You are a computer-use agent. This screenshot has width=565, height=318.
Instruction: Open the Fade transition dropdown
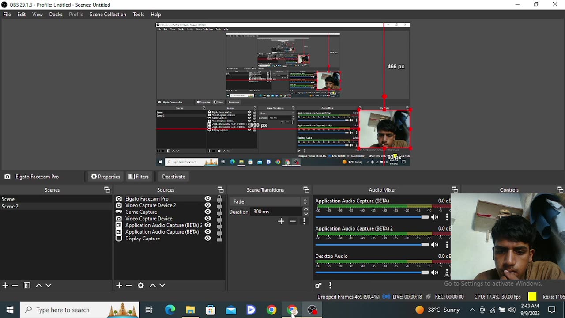click(270, 201)
